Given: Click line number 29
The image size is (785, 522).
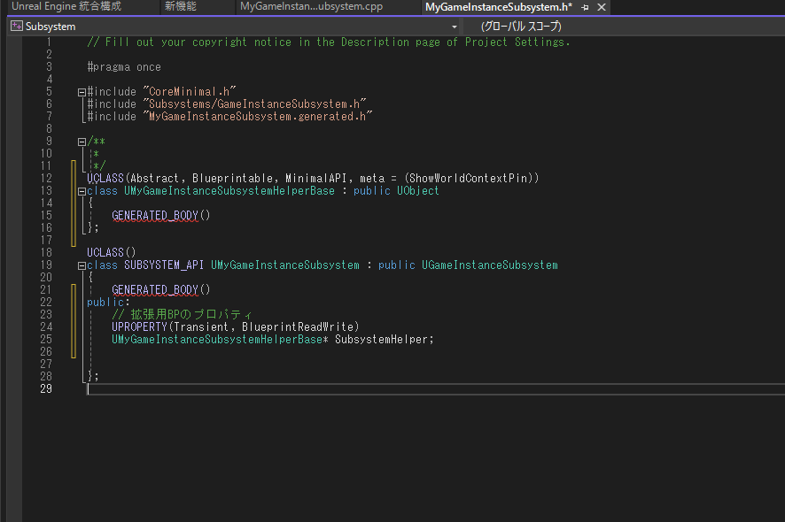Looking at the screenshot, I should 46,388.
